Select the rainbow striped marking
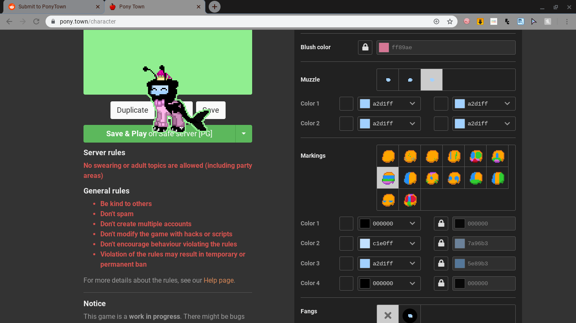This screenshot has height=323, width=576. click(x=388, y=177)
